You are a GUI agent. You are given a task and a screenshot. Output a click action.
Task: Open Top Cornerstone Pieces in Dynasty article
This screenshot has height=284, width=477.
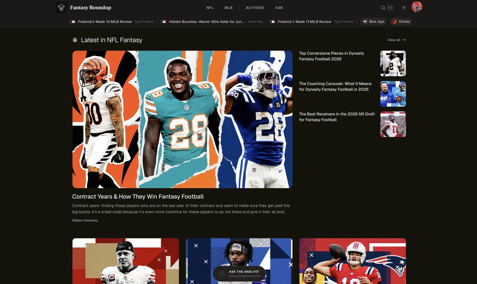[332, 56]
